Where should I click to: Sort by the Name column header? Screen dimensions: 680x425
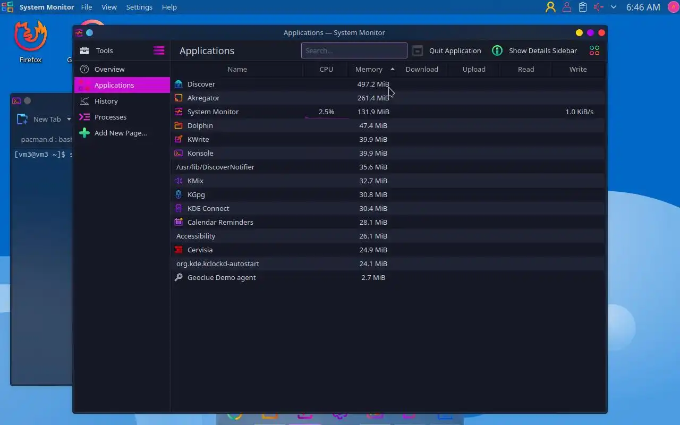click(237, 69)
